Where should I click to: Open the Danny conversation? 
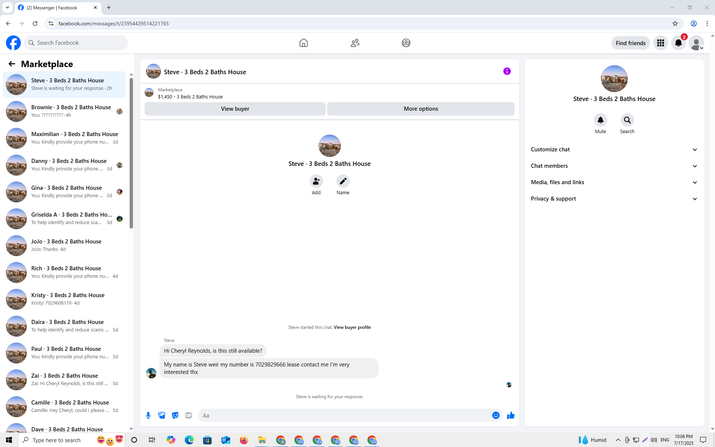(x=64, y=165)
